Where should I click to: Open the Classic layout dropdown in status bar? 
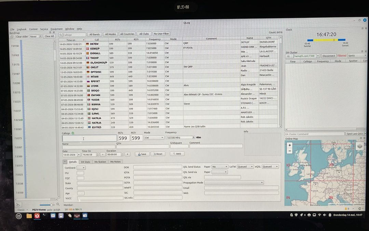[x=23, y=210]
